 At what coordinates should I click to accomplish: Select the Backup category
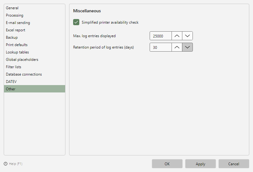point(35,37)
